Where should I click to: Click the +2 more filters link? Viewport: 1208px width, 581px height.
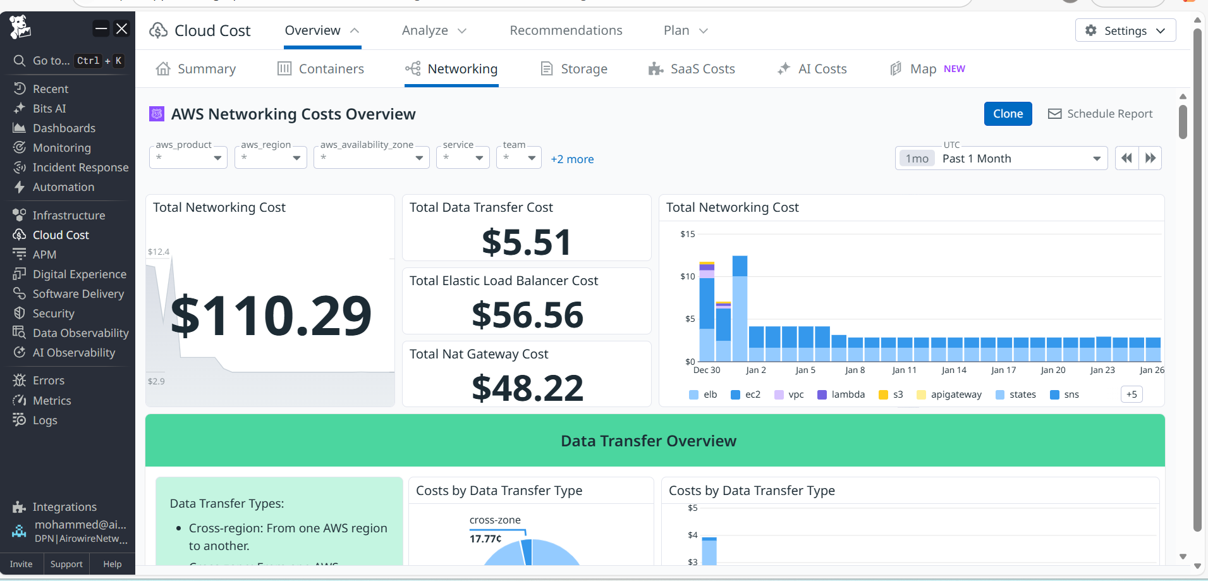click(x=572, y=159)
